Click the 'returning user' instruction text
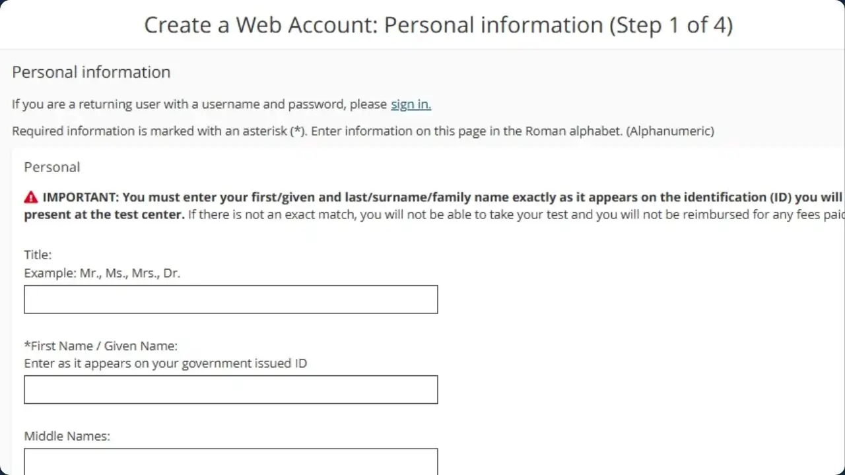845x475 pixels. (198, 104)
